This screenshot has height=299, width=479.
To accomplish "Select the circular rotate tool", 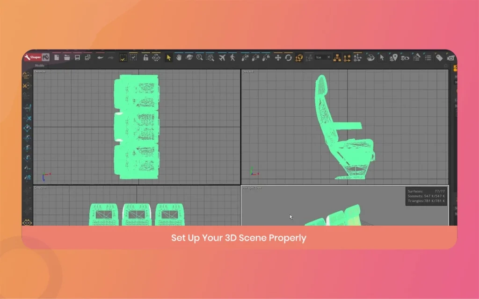I will click(288, 57).
